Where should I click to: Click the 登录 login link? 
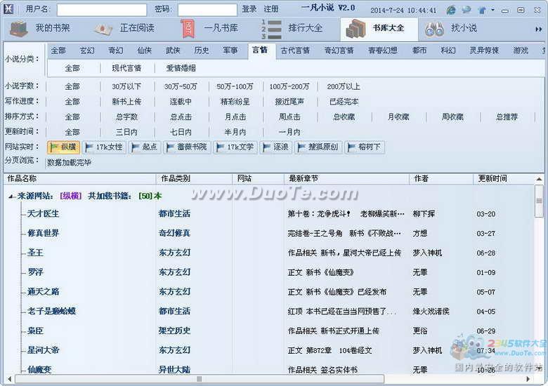[249, 9]
